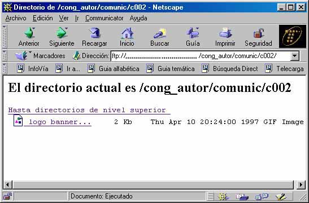Viewport: 309px width, 203px height.
Task: Open the 'logo banner...' file link
Action: click(58, 122)
